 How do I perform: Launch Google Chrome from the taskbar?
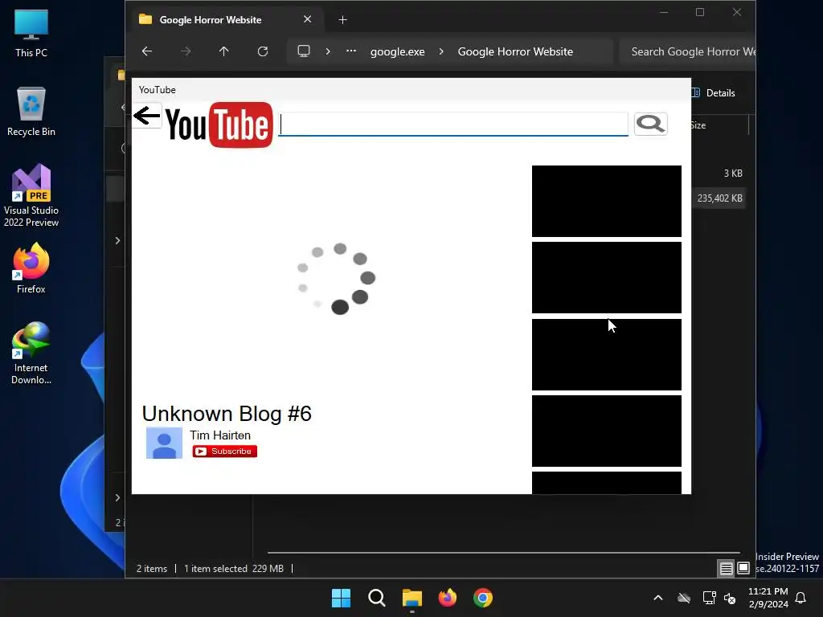tap(483, 598)
